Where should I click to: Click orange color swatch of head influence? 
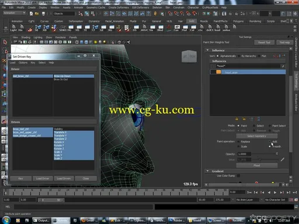pyautogui.click(x=218, y=72)
